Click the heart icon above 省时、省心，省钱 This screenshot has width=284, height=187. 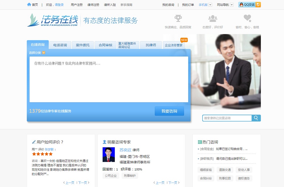247,18
